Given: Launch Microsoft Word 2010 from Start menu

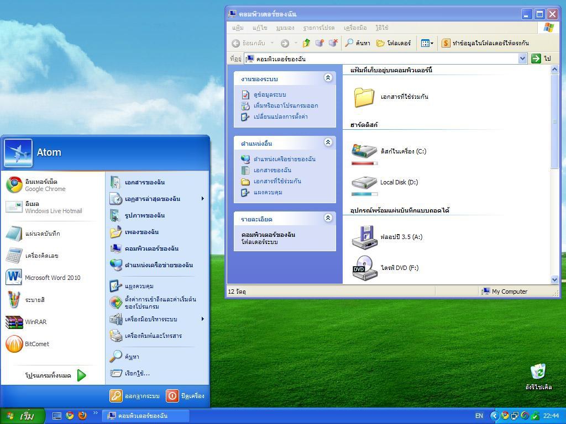Looking at the screenshot, I should (44, 278).
